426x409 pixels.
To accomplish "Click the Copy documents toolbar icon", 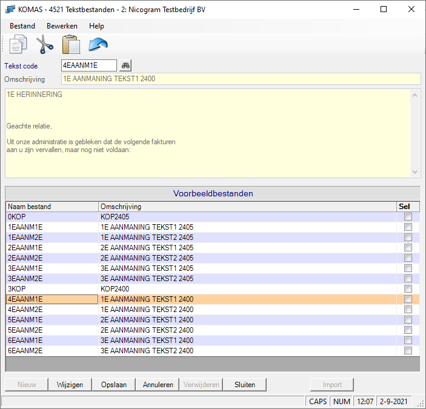I will pos(18,44).
